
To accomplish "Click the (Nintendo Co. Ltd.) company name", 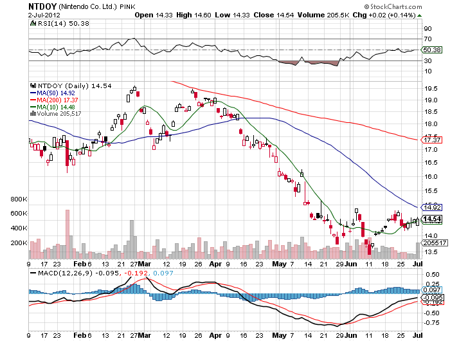I will point(87,6).
